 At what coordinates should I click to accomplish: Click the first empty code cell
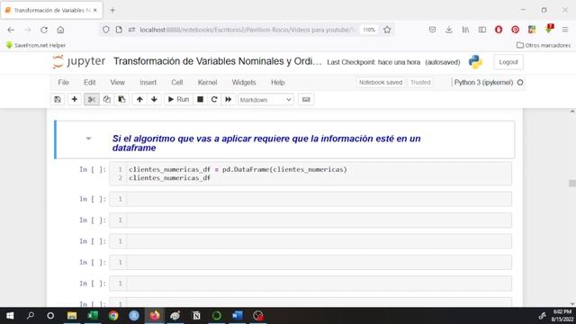click(x=310, y=199)
